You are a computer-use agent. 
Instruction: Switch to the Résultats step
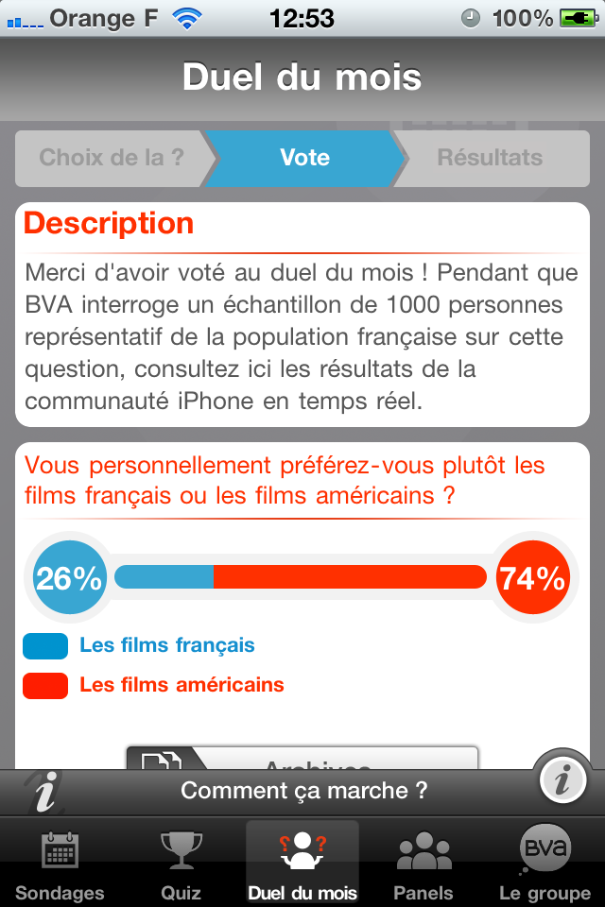tap(490, 158)
